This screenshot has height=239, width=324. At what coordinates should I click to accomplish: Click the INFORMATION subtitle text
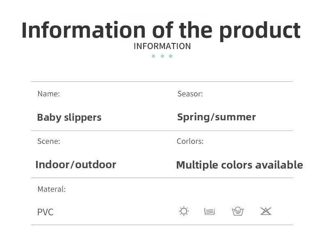[x=162, y=46]
